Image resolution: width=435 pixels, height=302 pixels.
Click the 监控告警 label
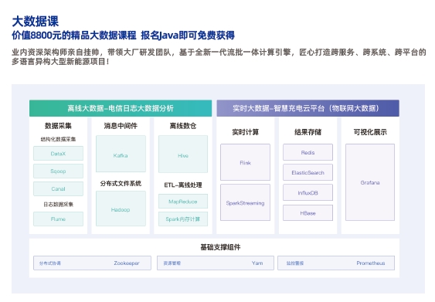[295, 263]
